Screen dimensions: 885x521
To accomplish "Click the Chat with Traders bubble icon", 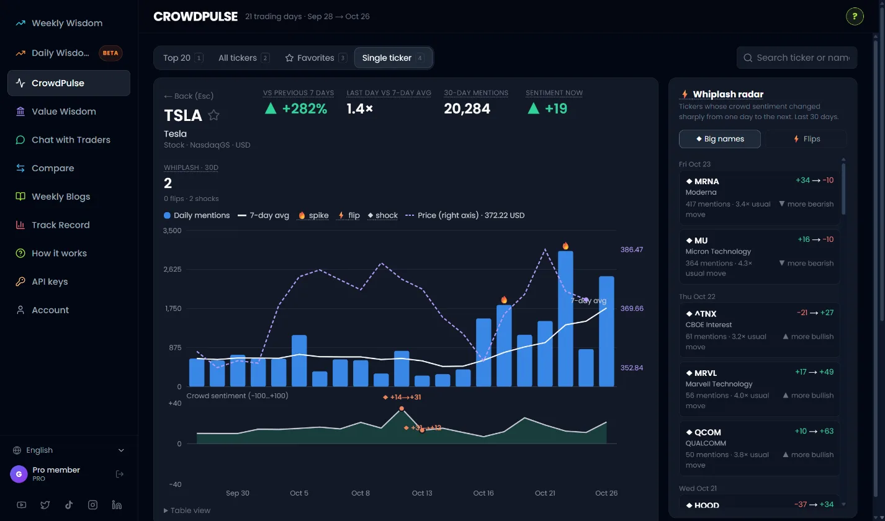I will pyautogui.click(x=20, y=140).
